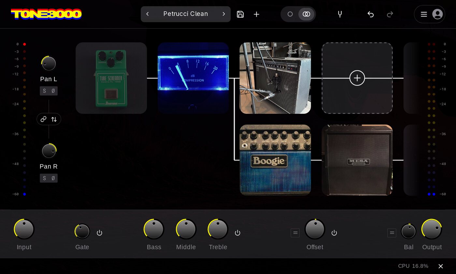Close the CPU status bar

[x=441, y=266]
